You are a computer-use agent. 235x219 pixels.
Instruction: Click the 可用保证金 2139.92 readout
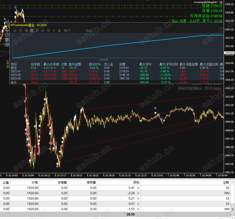tap(206, 16)
